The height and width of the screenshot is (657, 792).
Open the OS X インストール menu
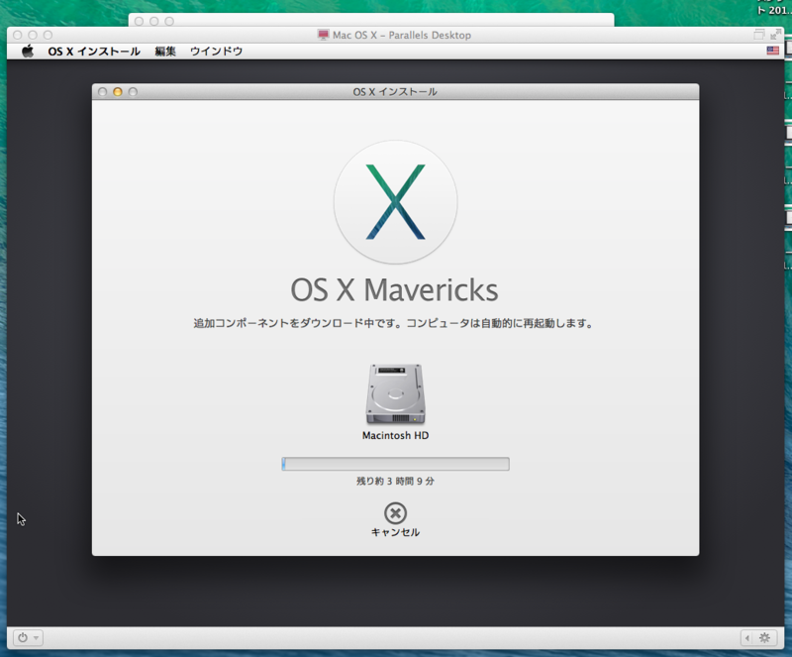(93, 51)
